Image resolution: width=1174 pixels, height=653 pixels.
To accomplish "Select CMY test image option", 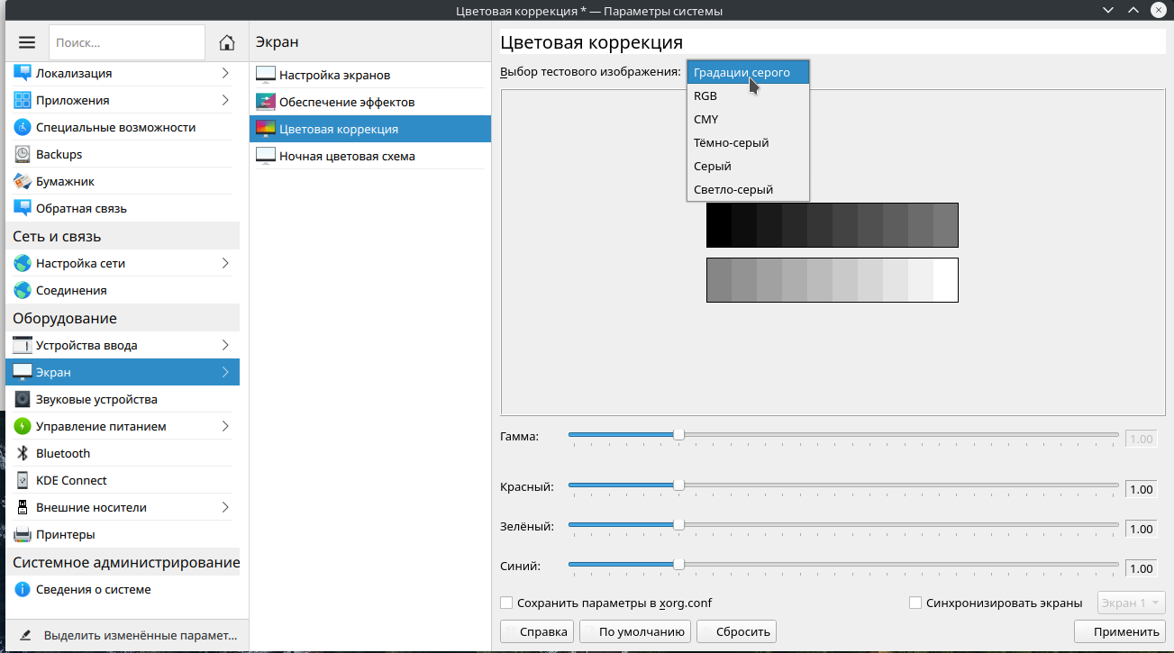I will (x=748, y=119).
